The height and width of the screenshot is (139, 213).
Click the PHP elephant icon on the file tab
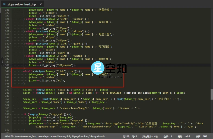click(5, 4)
